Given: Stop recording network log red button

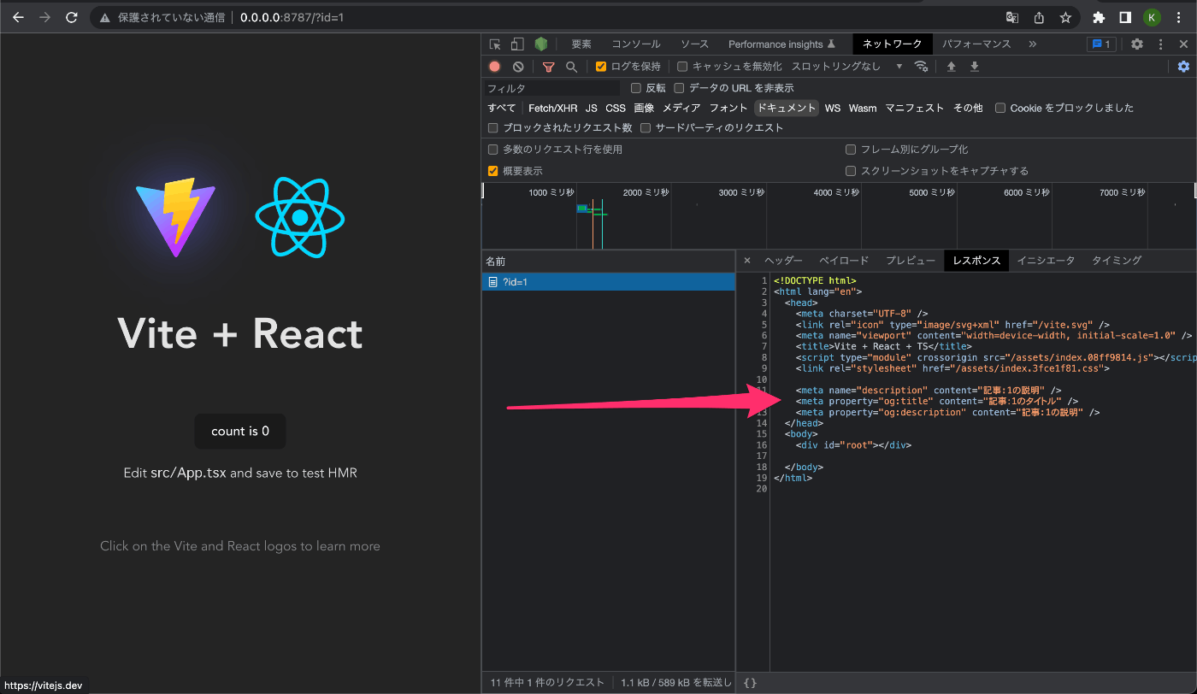Looking at the screenshot, I should click(494, 67).
